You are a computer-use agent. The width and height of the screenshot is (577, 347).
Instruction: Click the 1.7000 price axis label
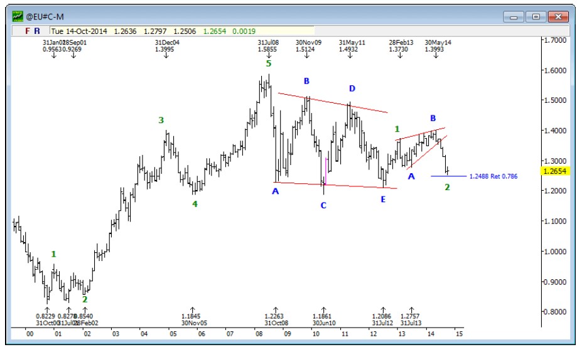pyautogui.click(x=555, y=40)
